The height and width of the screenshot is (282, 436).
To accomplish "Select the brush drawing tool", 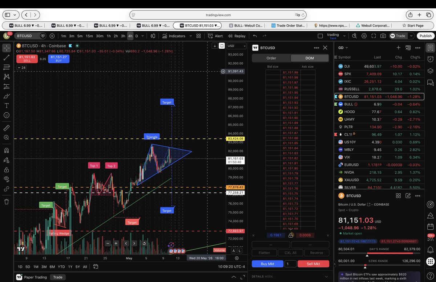I will point(7,96).
